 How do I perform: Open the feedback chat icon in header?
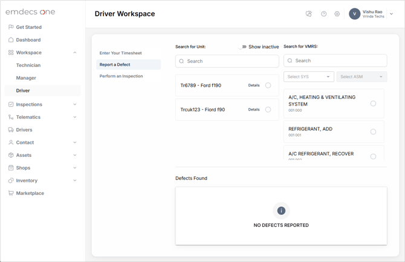(309, 14)
